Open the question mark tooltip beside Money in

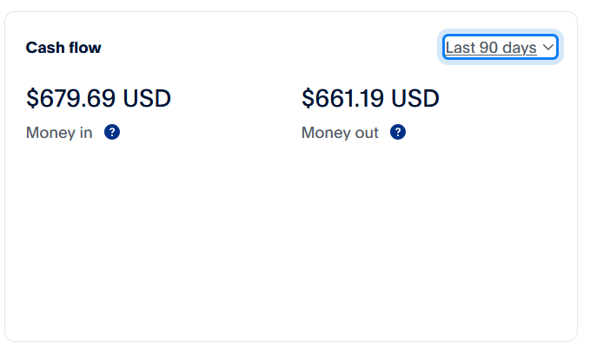coord(112,133)
